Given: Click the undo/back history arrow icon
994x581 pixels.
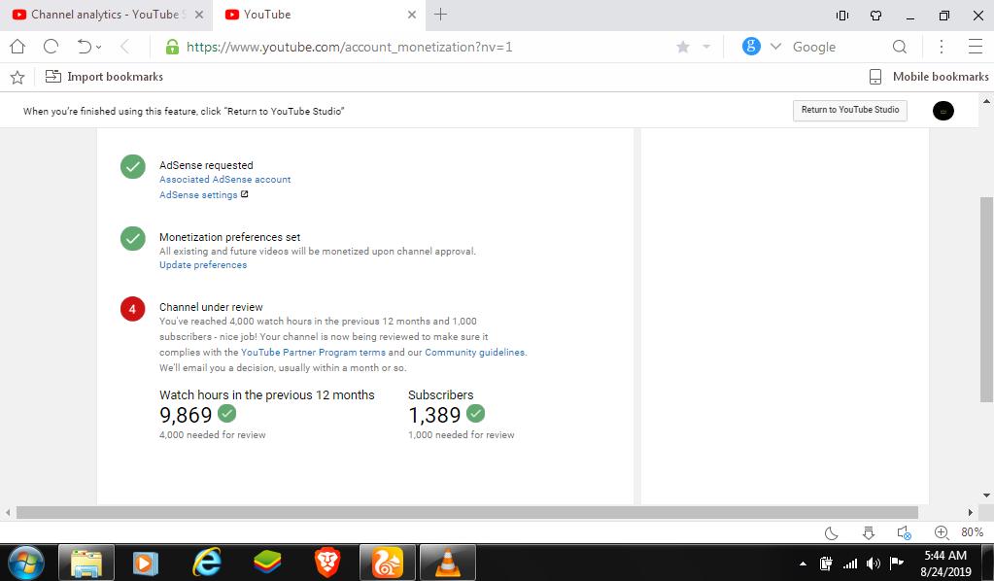Looking at the screenshot, I should click(85, 47).
